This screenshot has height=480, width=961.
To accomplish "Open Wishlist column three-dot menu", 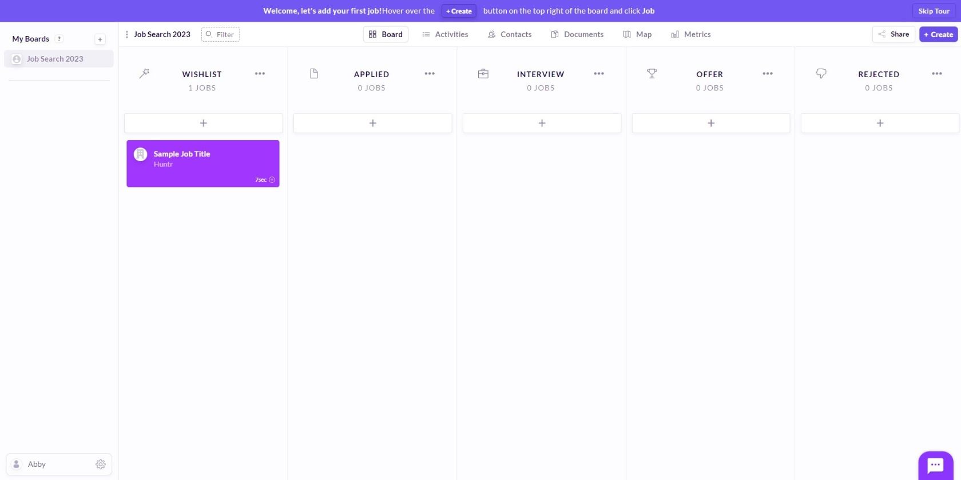I will [260, 74].
